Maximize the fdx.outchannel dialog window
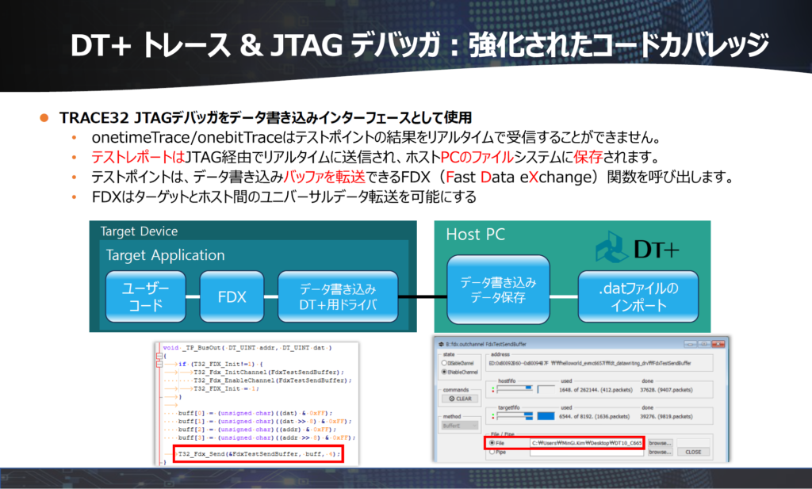The image size is (812, 489). click(x=704, y=344)
